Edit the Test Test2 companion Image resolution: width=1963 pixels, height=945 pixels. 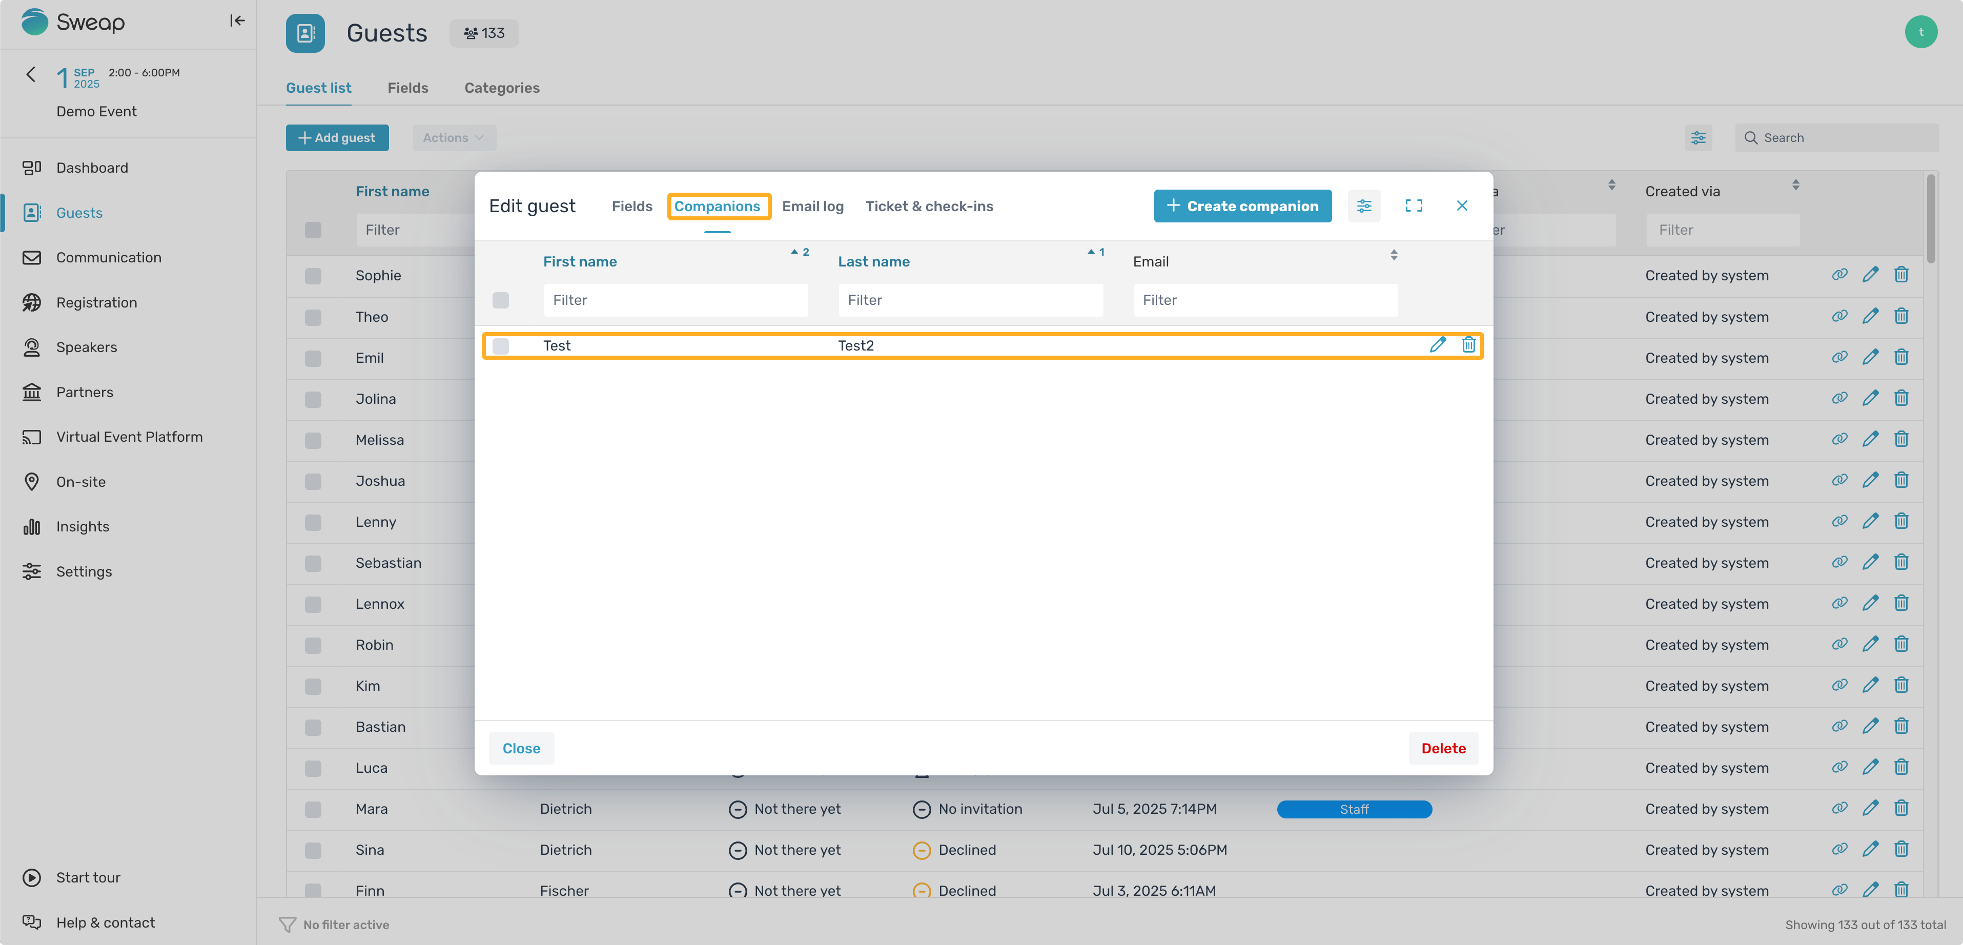pos(1437,345)
